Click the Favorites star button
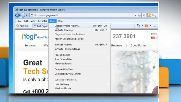The width and height of the screenshot is (181, 102). click(22, 26)
